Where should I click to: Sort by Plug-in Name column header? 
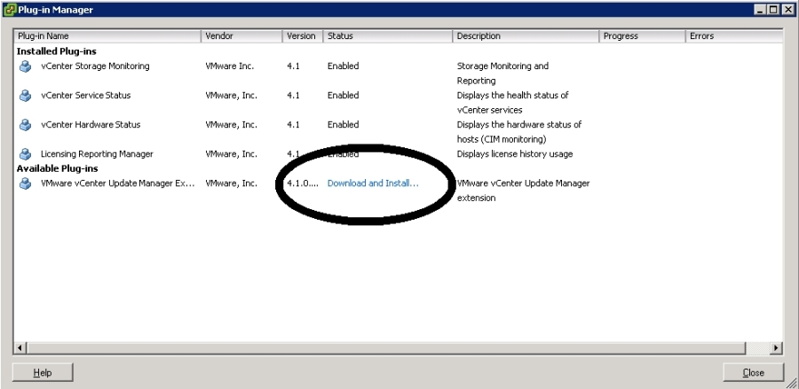(x=107, y=36)
